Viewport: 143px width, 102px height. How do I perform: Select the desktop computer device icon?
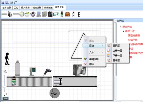pyautogui.click(x=39, y=14)
